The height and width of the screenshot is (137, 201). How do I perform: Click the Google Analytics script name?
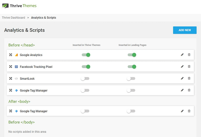click(x=31, y=55)
